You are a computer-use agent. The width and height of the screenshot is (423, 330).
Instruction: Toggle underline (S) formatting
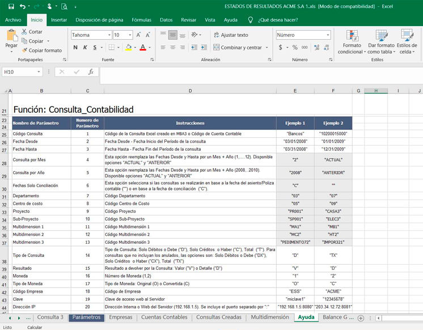pos(95,48)
